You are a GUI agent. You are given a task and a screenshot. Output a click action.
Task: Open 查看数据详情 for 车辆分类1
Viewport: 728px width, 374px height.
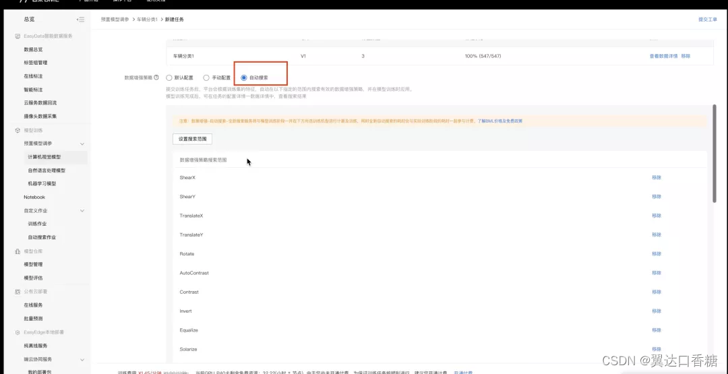663,56
